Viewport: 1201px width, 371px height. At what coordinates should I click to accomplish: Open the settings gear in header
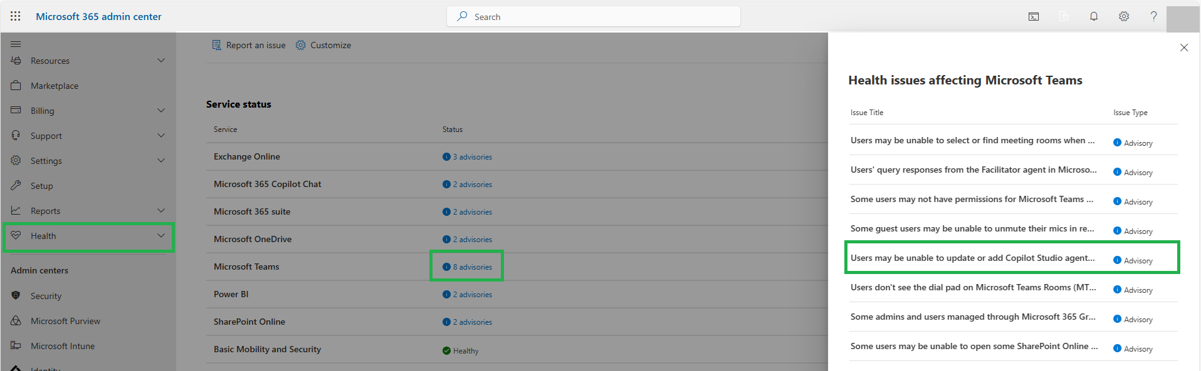[1124, 17]
